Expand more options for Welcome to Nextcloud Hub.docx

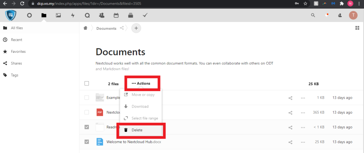(x=303, y=142)
